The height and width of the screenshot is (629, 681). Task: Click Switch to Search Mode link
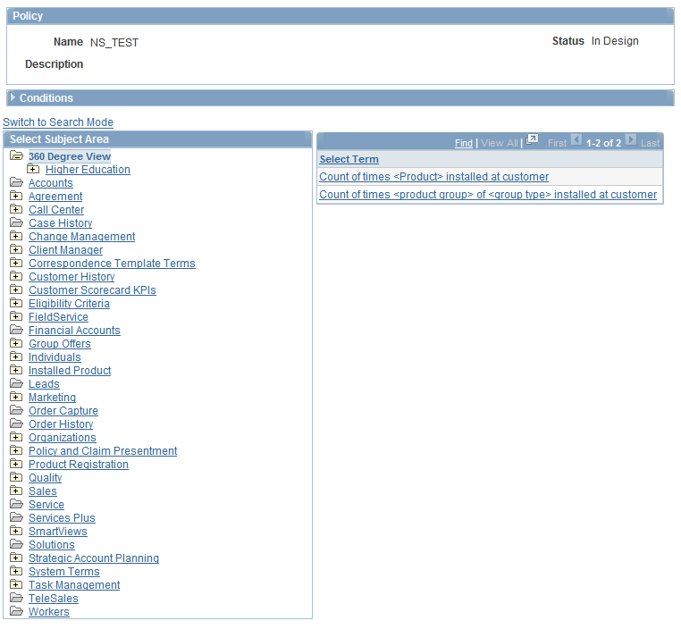[58, 122]
